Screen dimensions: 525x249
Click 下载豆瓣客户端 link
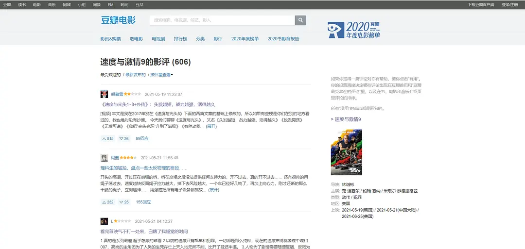(x=481, y=5)
